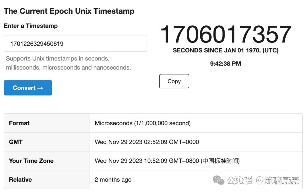Screen dimensions: 307x193
Task: Click the Copy button
Action: point(174,81)
